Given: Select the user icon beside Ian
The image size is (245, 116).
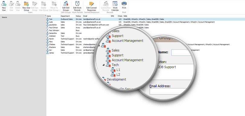Looking at the screenshot, I should click(47, 50).
